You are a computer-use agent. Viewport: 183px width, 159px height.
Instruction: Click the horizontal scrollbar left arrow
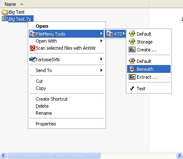click(x=3, y=156)
